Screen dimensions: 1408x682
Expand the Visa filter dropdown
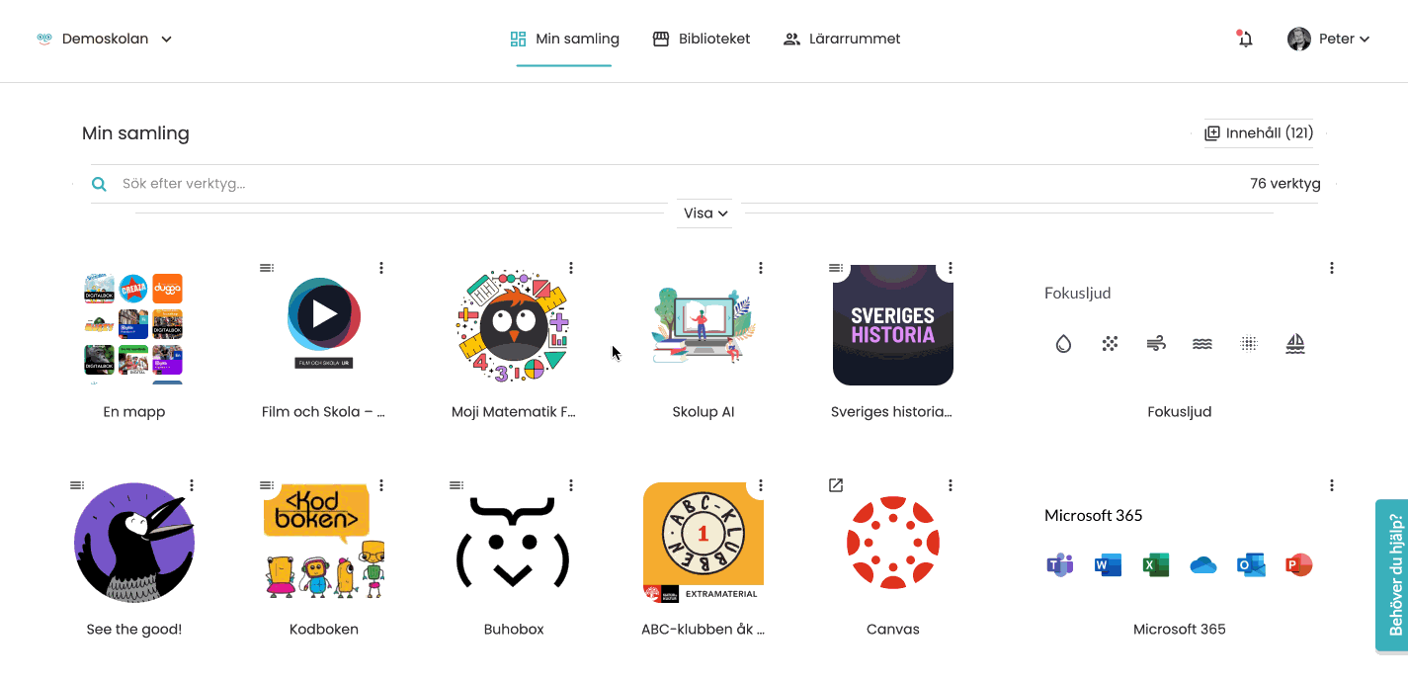click(x=705, y=213)
